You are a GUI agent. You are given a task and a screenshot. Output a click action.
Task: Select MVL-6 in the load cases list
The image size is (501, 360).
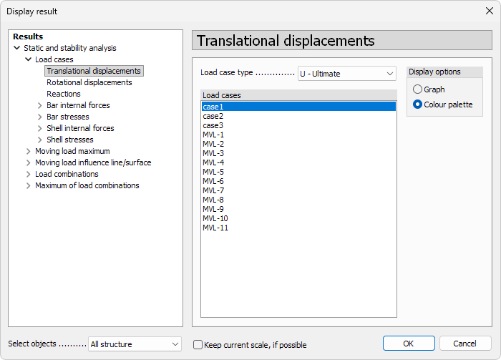pos(298,181)
